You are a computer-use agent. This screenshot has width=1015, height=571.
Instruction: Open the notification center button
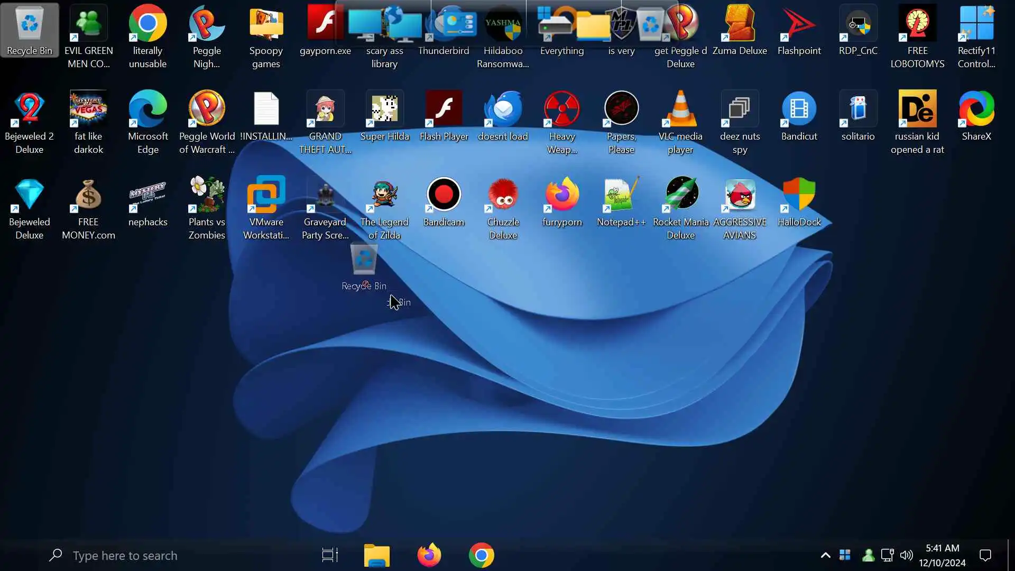click(x=985, y=556)
